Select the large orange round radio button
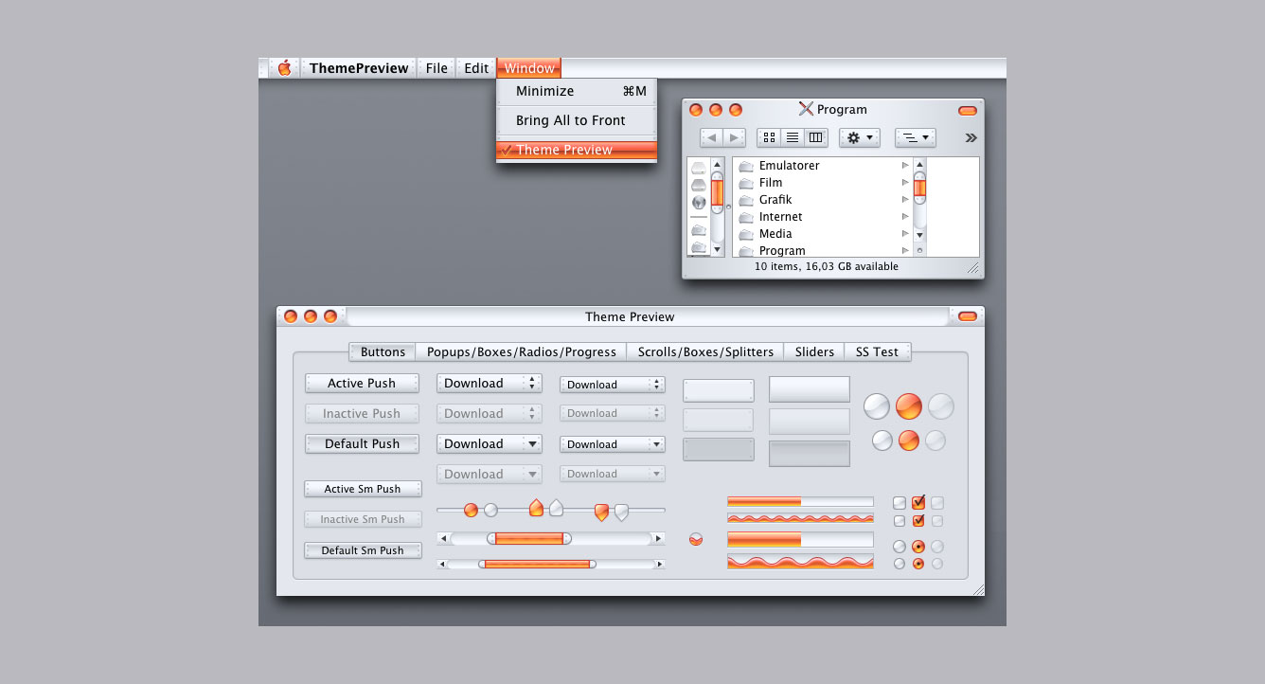Viewport: 1265px width, 684px height. 908,406
